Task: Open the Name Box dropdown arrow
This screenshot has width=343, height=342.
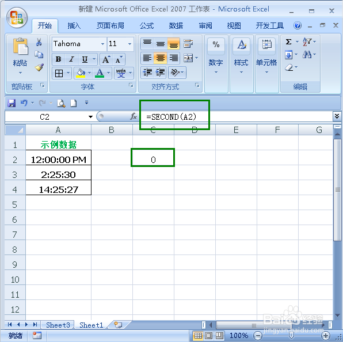Action: coord(90,117)
